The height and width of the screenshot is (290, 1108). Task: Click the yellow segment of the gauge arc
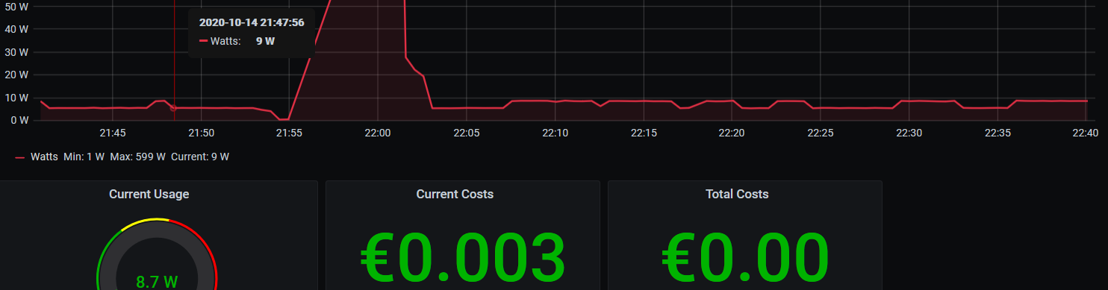click(155, 220)
